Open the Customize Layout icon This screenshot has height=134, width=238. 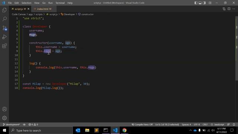(x=210, y=3)
